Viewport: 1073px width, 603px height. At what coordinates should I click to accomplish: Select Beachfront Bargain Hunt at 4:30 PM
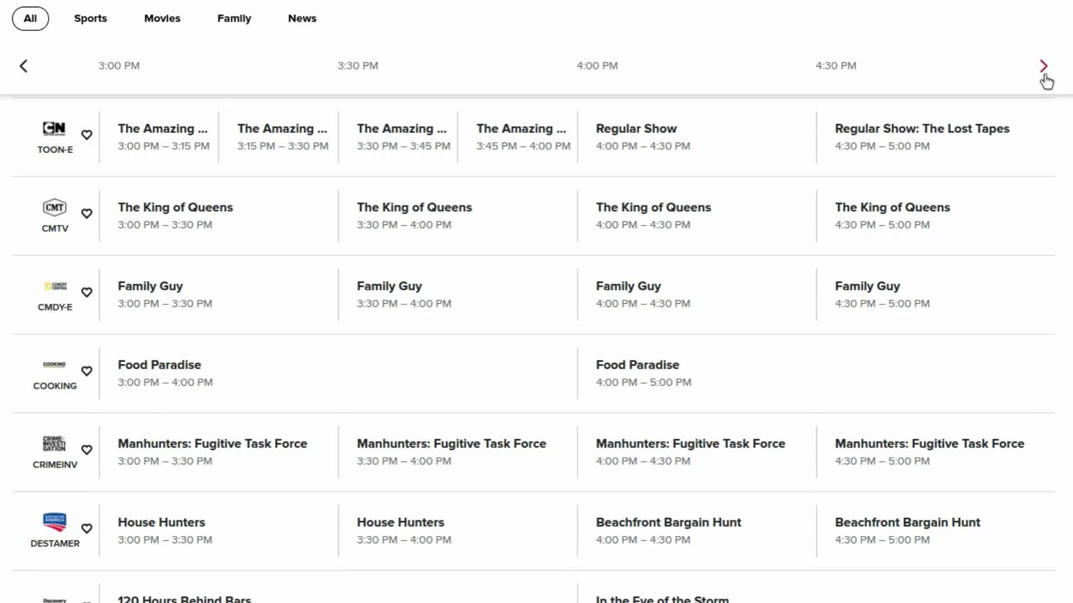pyautogui.click(x=936, y=530)
